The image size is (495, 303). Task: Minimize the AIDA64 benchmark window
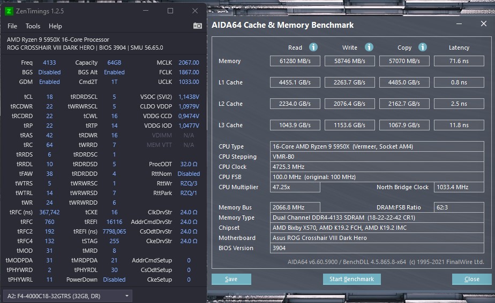459,24
